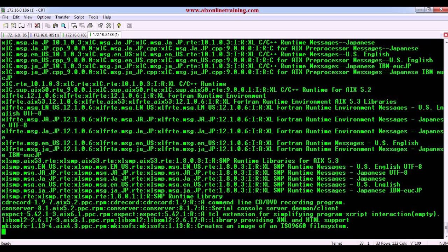This screenshot has width=448, height=252.
Task: Click the cdrecord-1.9-7 terminal line
Action: pyautogui.click(x=173, y=202)
